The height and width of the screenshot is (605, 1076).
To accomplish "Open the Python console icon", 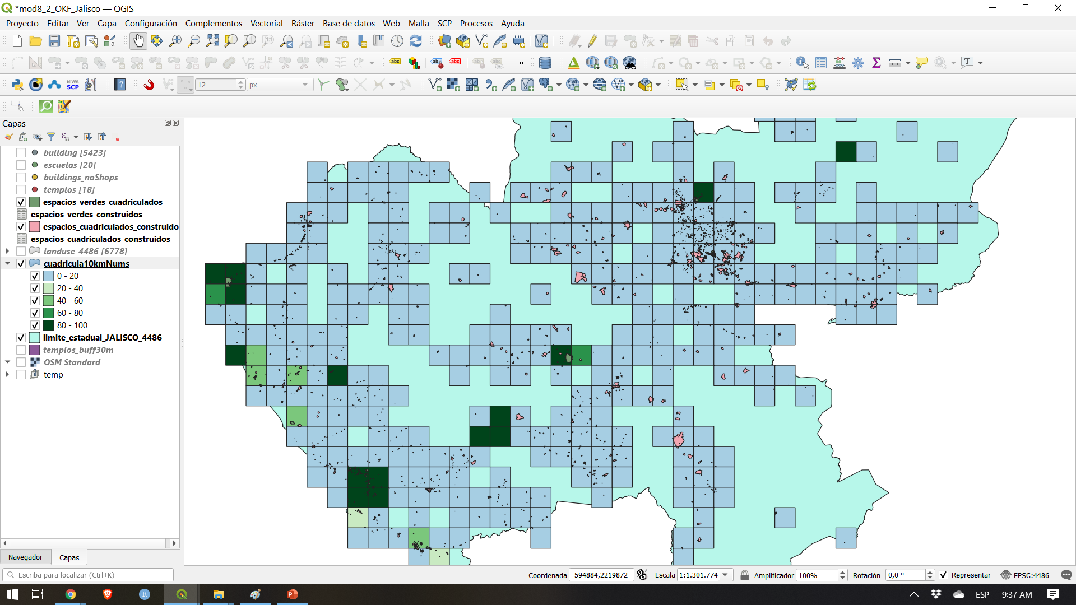I will 17,85.
